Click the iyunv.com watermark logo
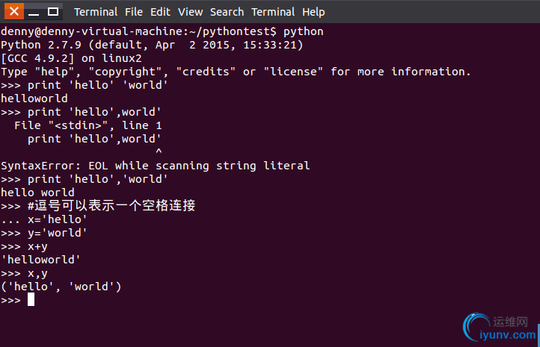 500,327
